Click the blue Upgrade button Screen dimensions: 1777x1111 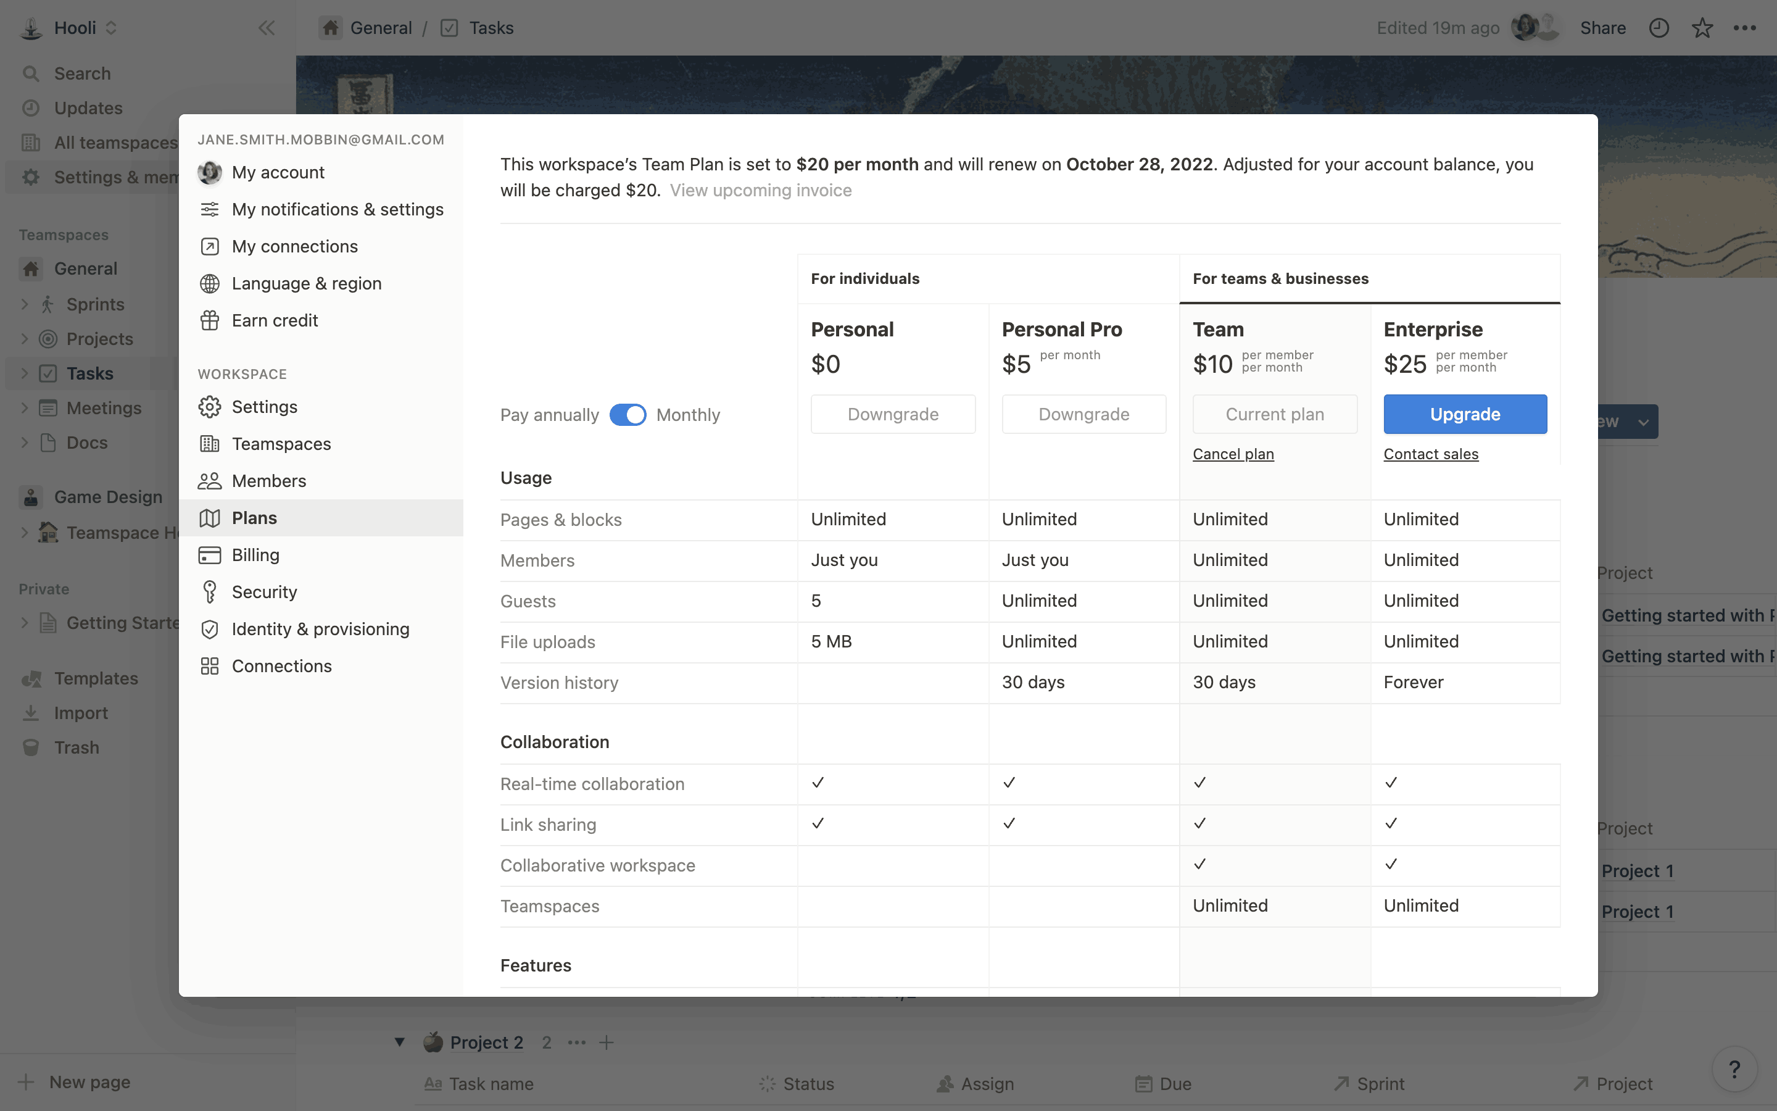pyautogui.click(x=1464, y=414)
